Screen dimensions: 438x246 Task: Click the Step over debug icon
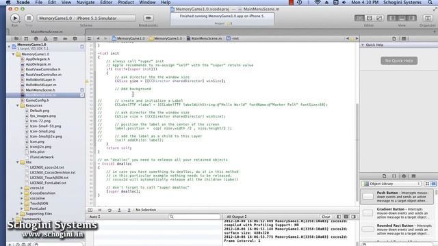point(109,210)
